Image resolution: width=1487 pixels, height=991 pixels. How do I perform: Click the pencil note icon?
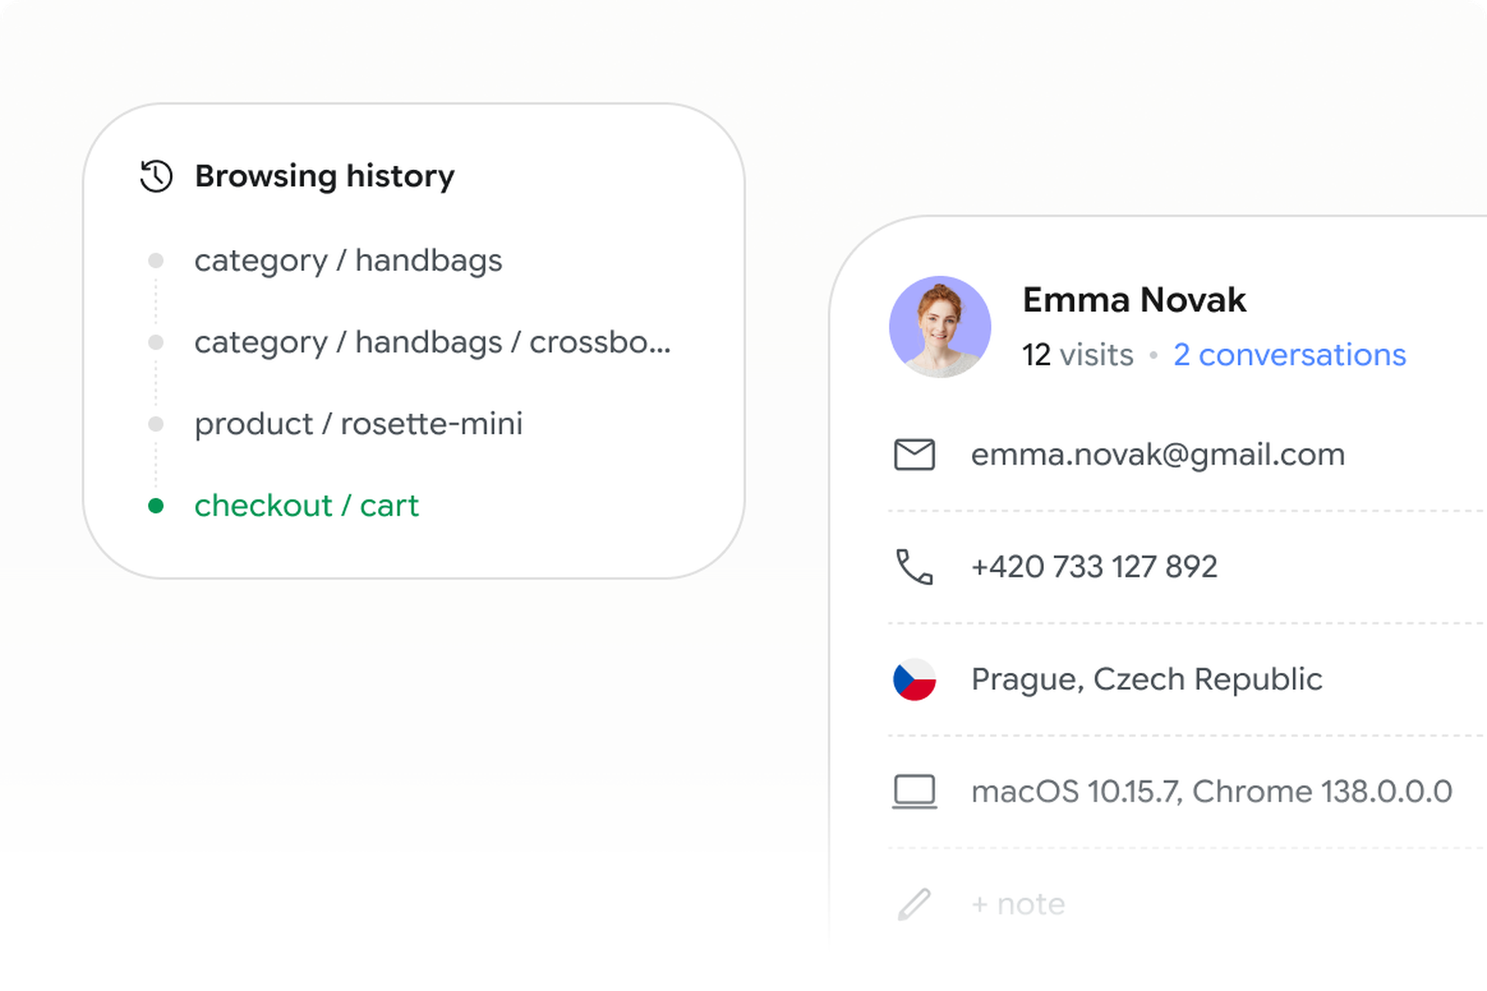[914, 904]
